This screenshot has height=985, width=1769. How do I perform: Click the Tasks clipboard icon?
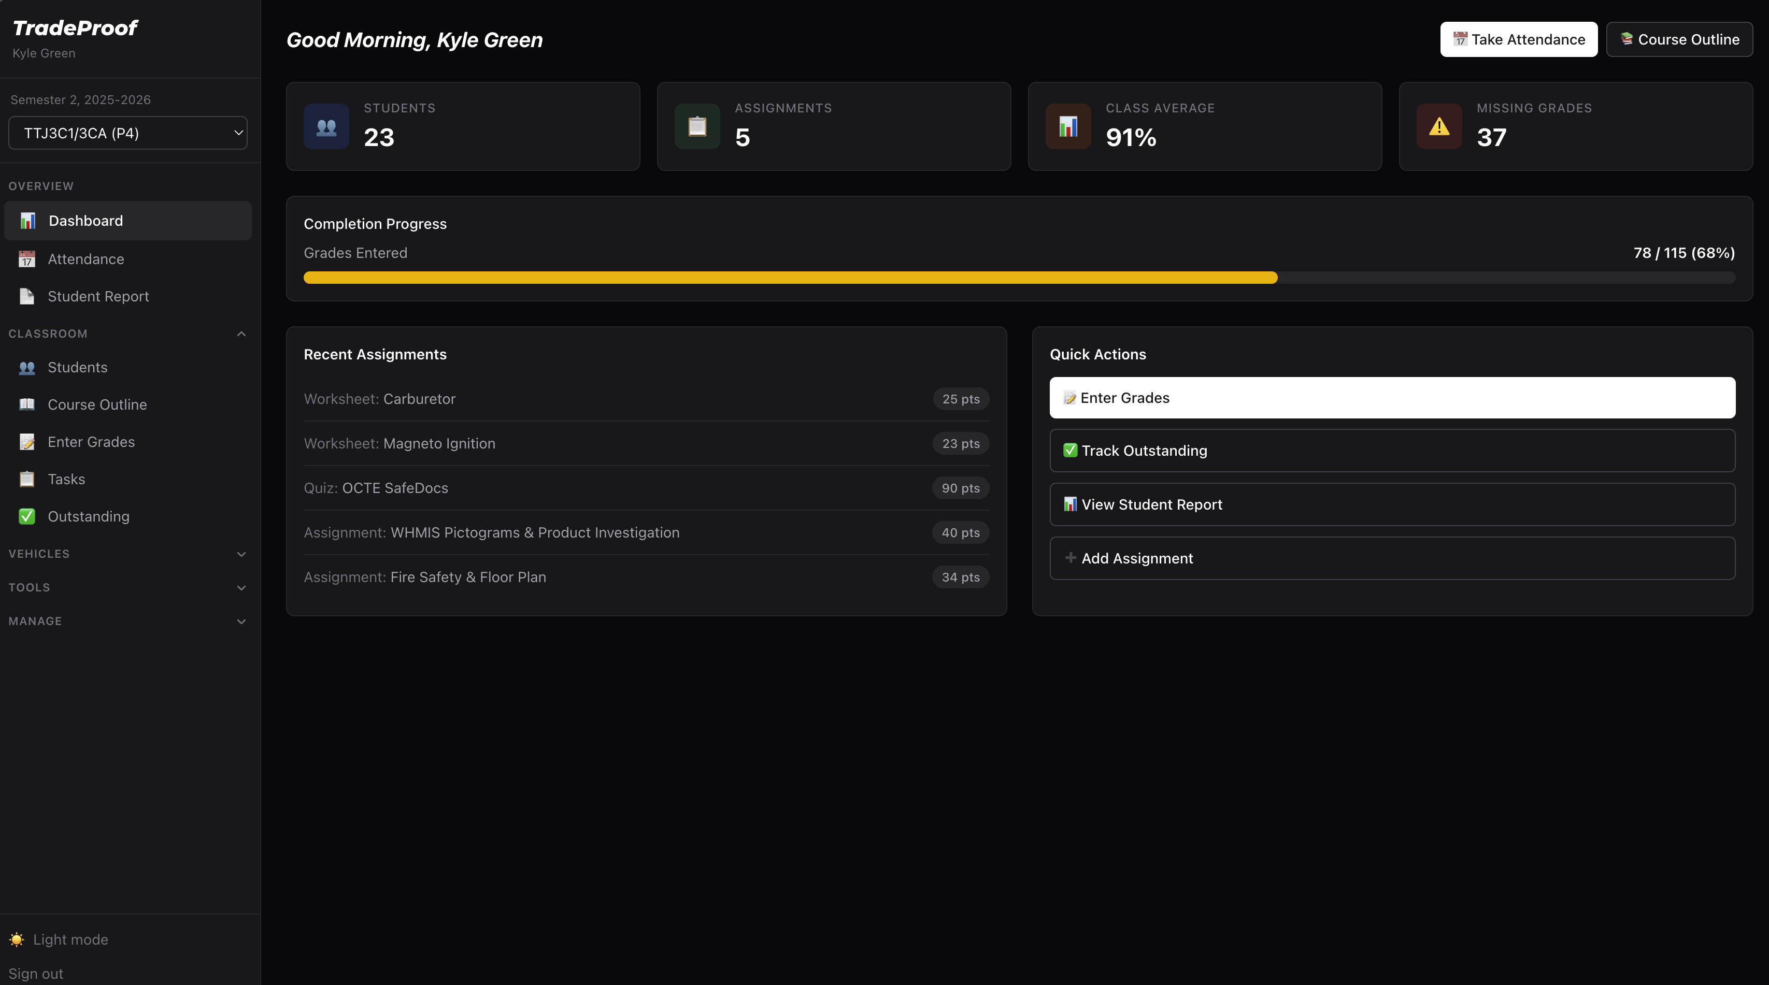pos(27,479)
